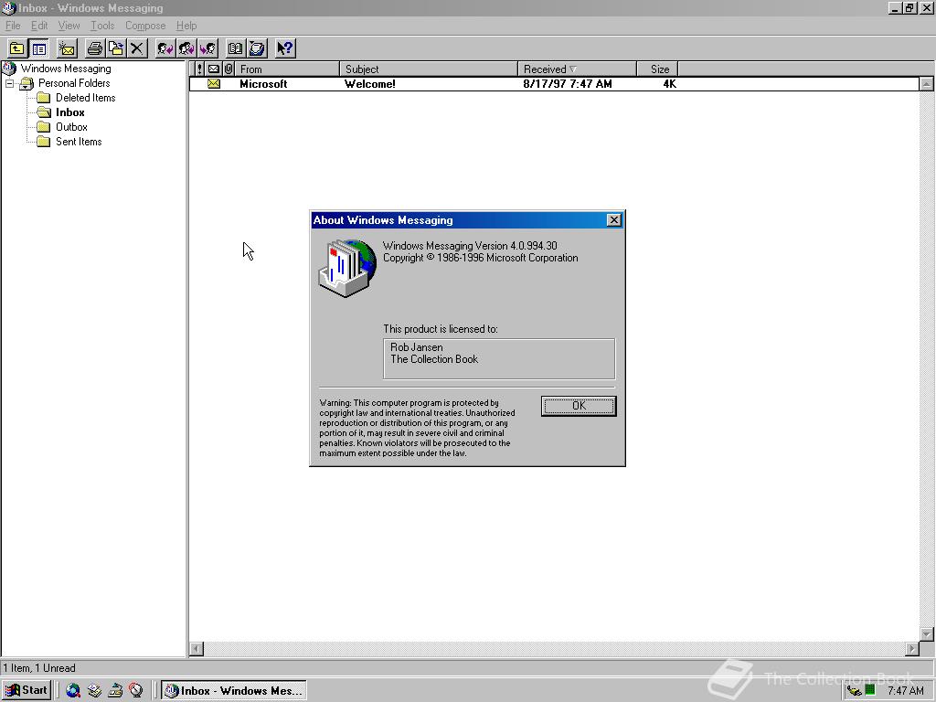This screenshot has height=702, width=936.
Task: Click the Move Item to folder icon
Action: [x=116, y=48]
